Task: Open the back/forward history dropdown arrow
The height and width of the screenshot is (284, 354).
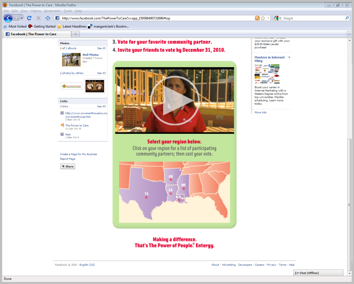Action: coord(22,18)
